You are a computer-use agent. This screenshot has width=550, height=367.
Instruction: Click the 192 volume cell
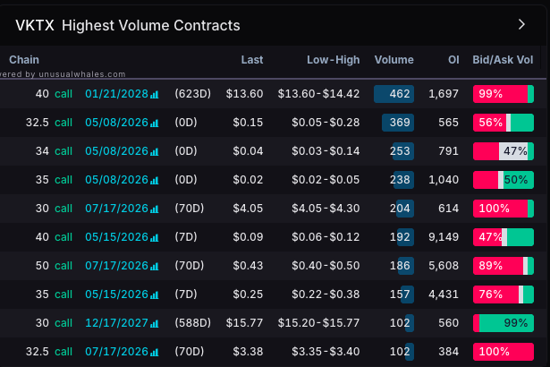tap(400, 237)
